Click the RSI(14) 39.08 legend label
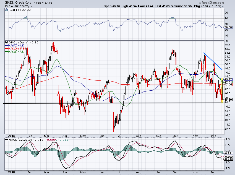 pos(19,10)
